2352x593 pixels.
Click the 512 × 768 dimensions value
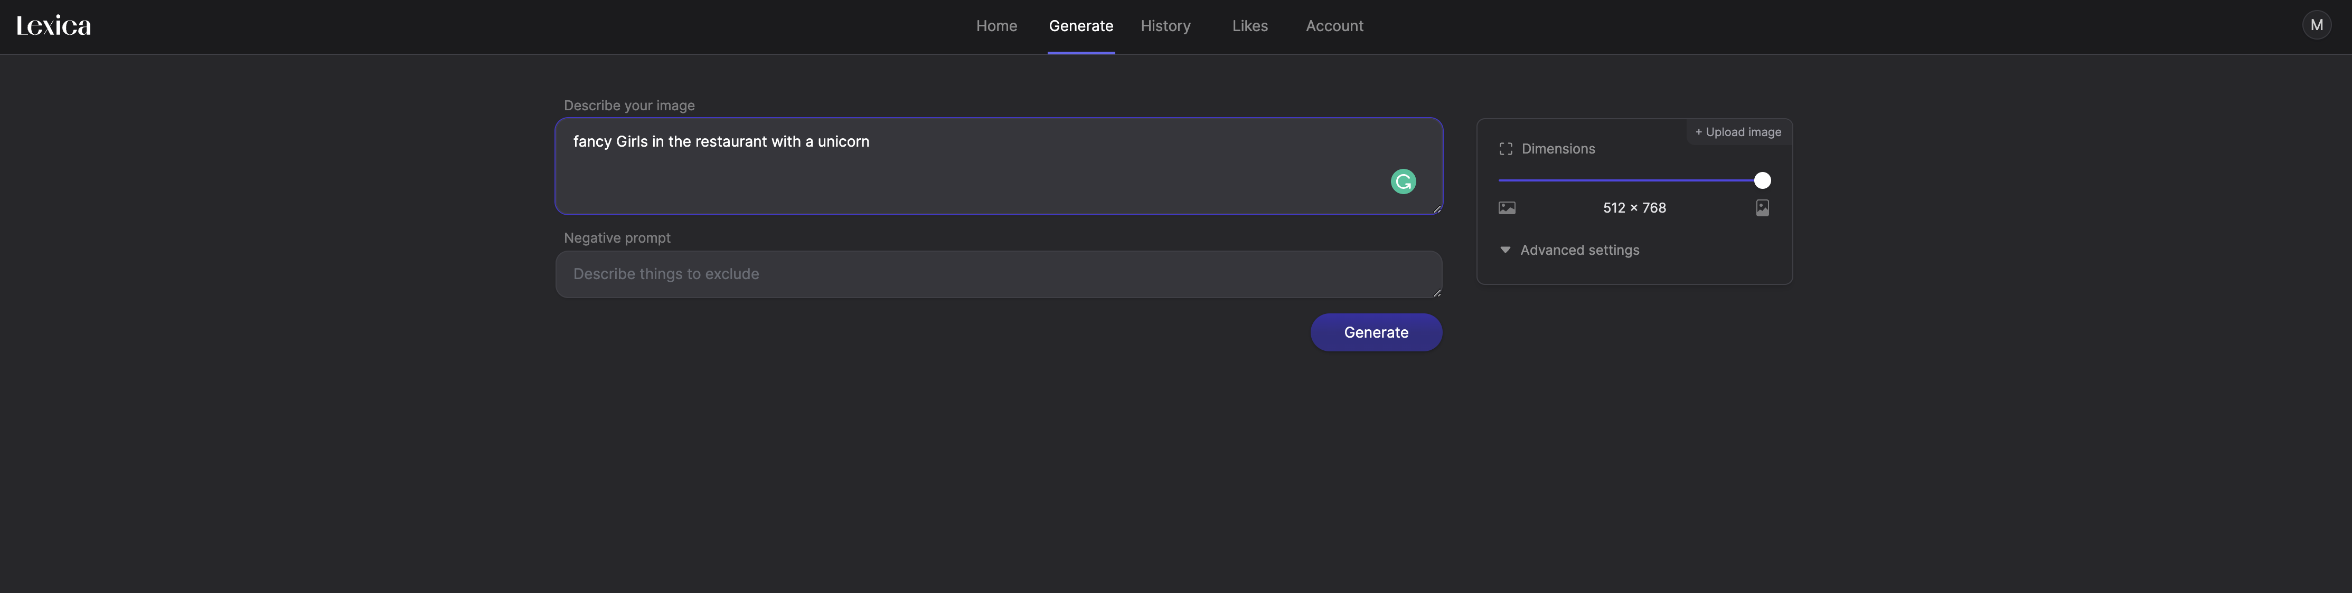pyautogui.click(x=1634, y=208)
